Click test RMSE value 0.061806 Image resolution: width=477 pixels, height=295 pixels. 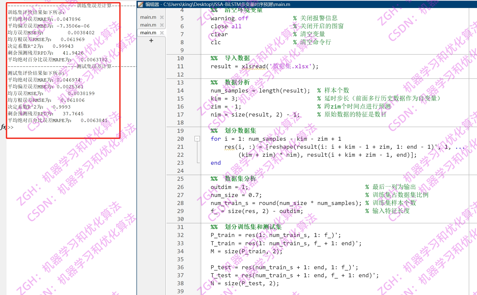click(x=73, y=100)
